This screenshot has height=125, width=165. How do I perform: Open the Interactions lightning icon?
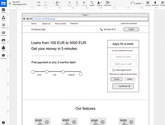[155, 3]
